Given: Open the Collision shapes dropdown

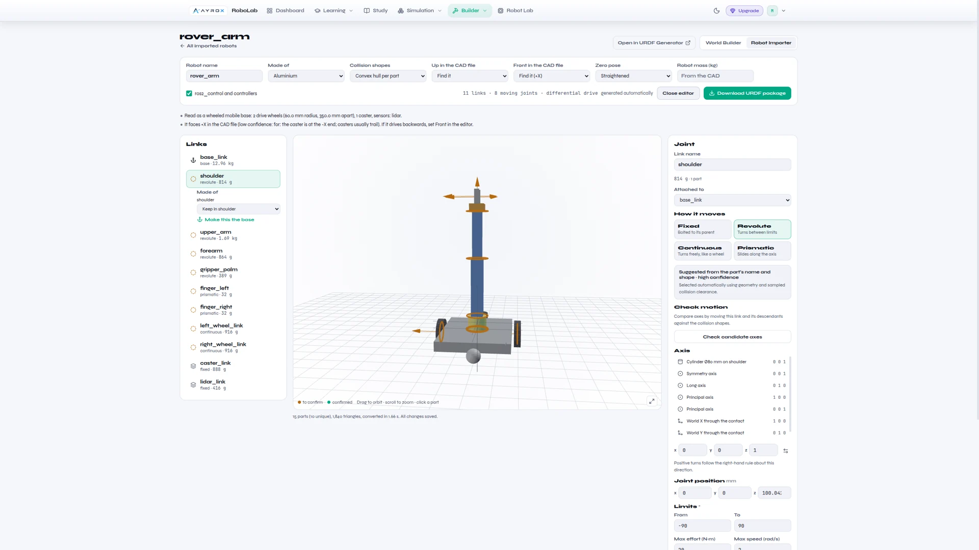Looking at the screenshot, I should [x=388, y=76].
